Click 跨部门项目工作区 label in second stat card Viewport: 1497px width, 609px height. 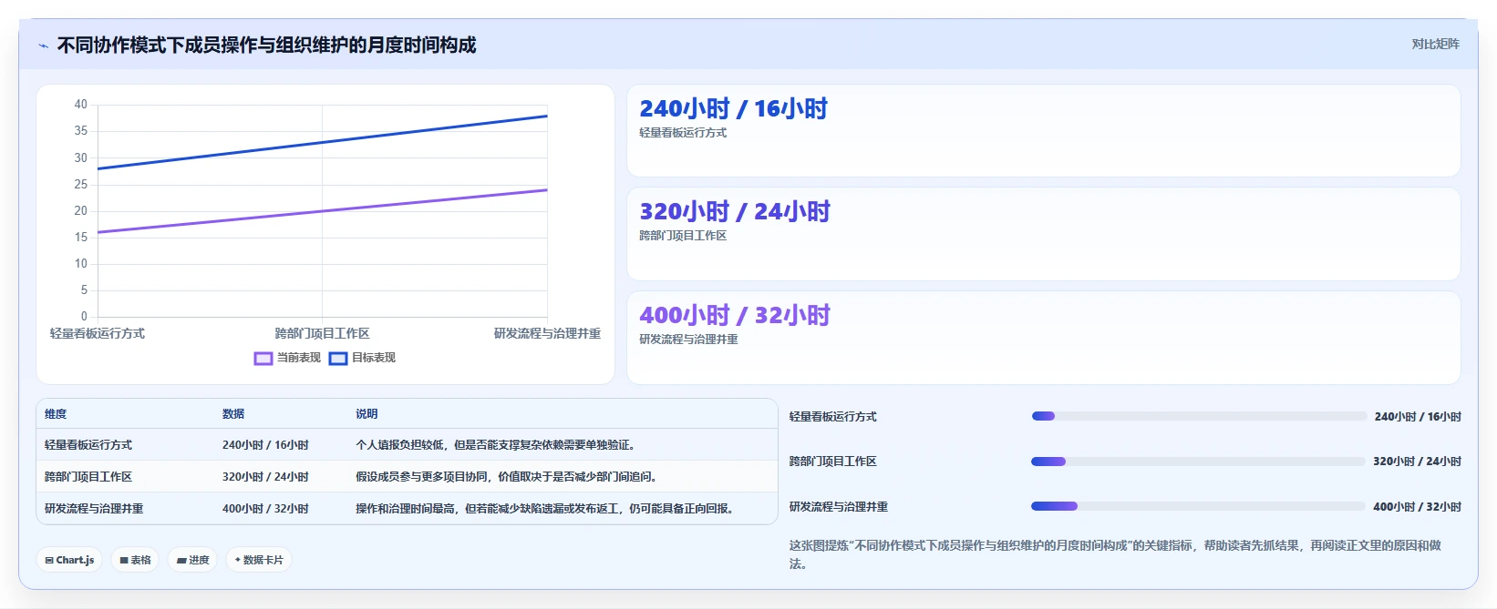(x=683, y=236)
